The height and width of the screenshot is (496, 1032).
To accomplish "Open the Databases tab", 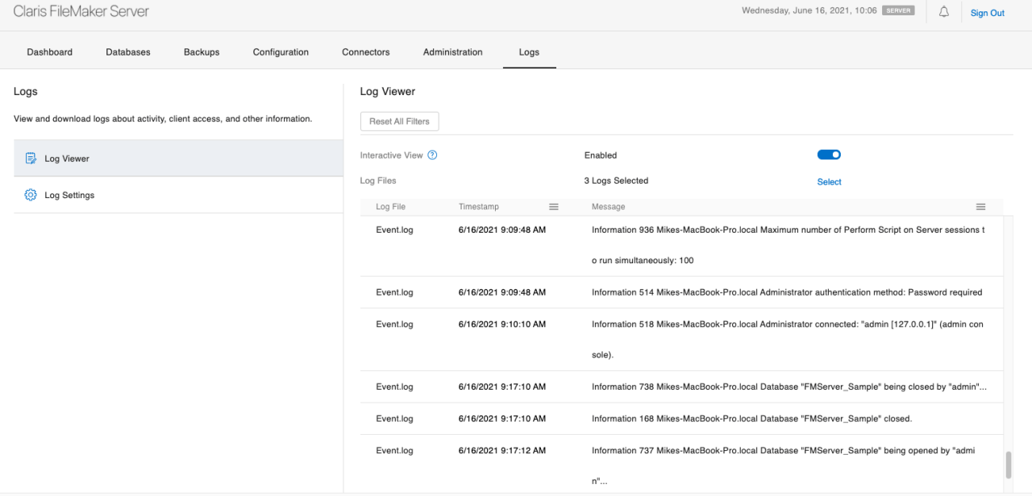I will (128, 52).
